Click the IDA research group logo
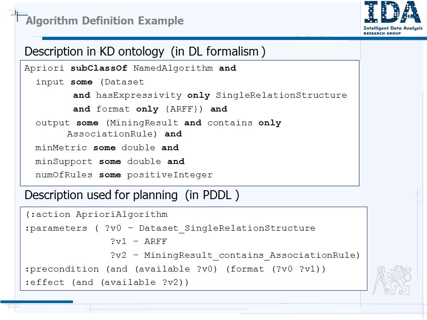427x320 pixels. coord(393,18)
